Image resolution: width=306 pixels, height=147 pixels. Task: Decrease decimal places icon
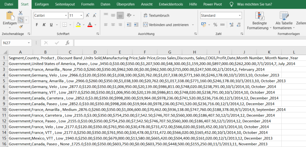[239, 25]
